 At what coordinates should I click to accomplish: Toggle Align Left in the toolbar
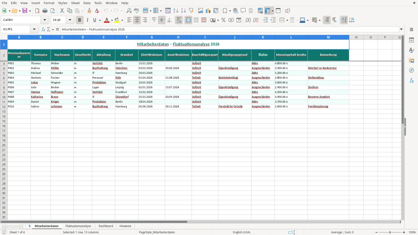pyautogui.click(x=129, y=20)
